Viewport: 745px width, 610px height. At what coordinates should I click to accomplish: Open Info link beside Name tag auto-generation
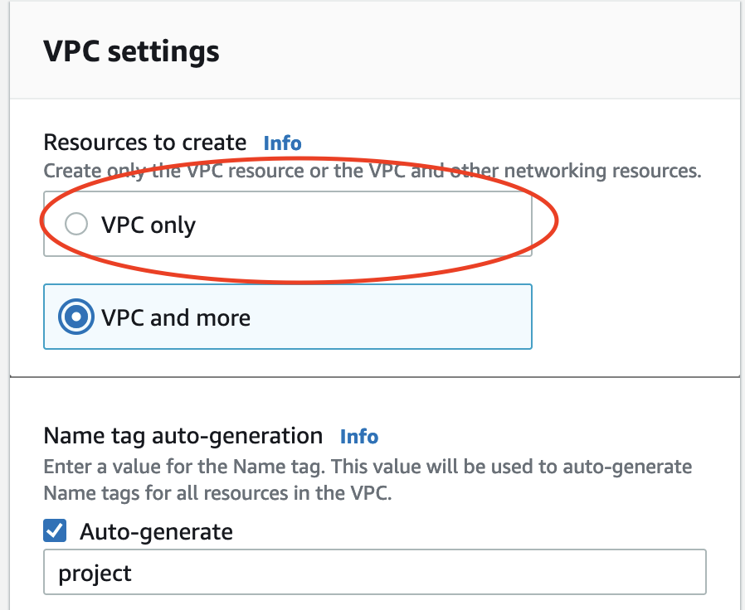(x=358, y=436)
